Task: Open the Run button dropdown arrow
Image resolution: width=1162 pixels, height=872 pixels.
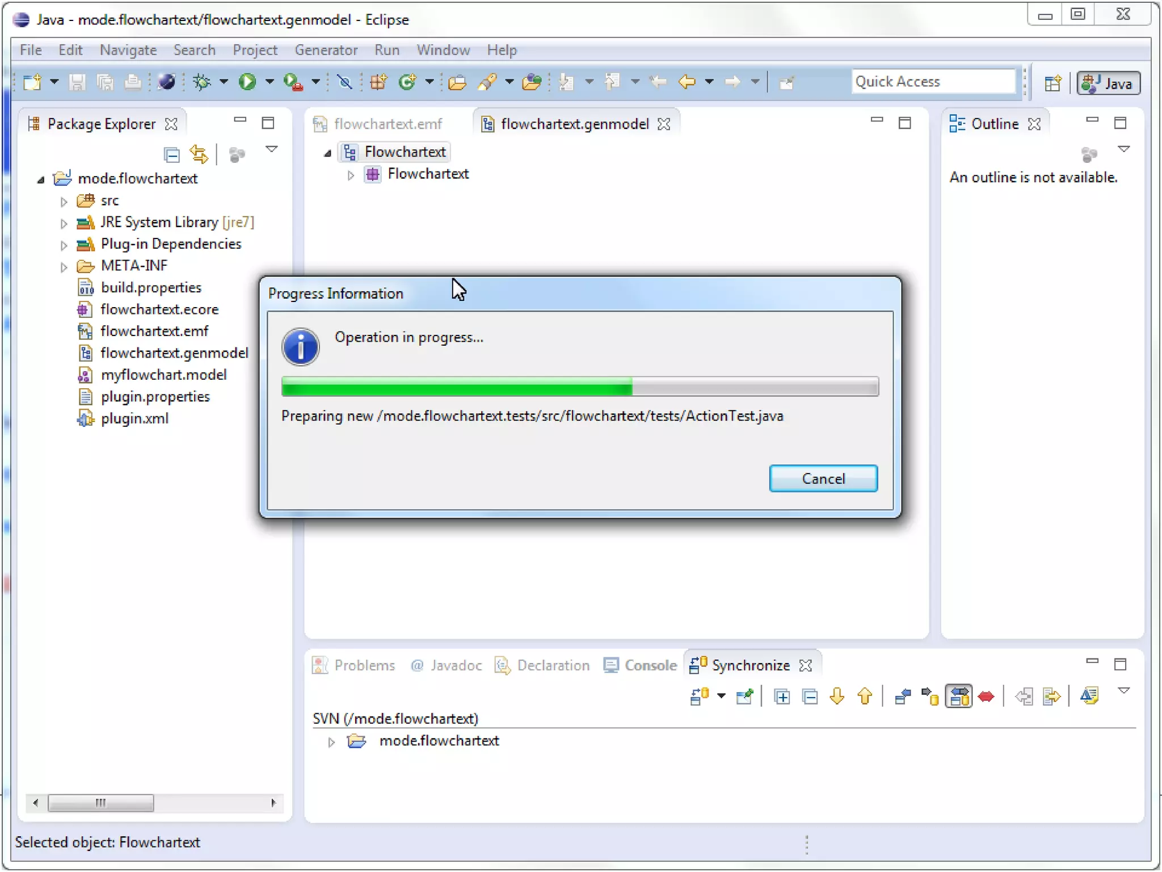Action: click(270, 82)
